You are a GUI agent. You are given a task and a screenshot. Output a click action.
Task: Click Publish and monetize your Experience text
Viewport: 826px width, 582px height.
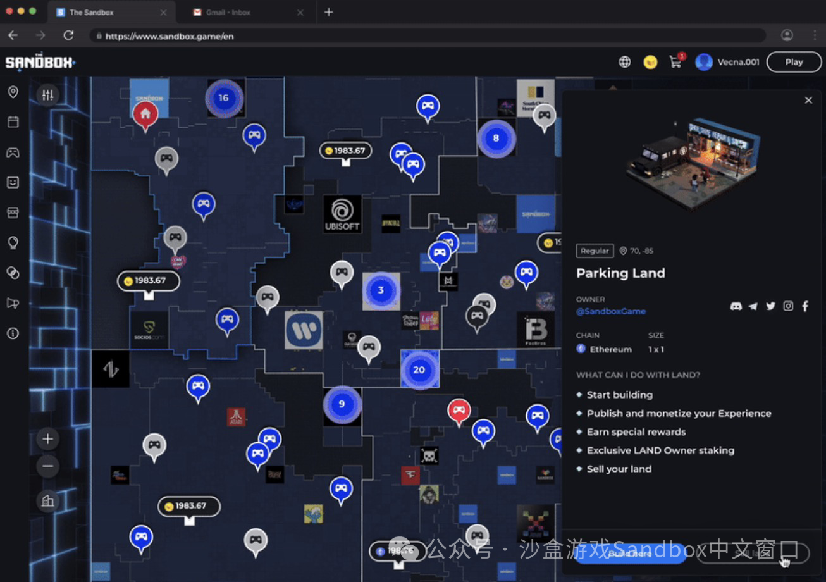[x=679, y=413]
